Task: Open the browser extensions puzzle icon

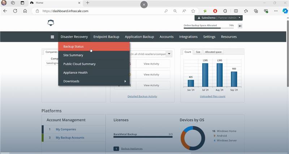Action: pos(225,11)
